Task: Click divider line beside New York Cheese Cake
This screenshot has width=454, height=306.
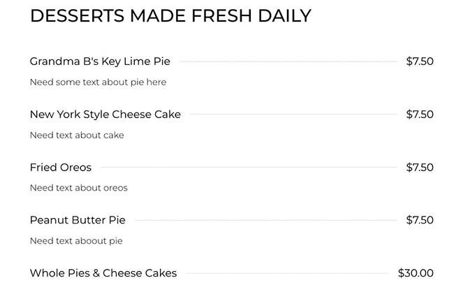Action: (x=293, y=115)
